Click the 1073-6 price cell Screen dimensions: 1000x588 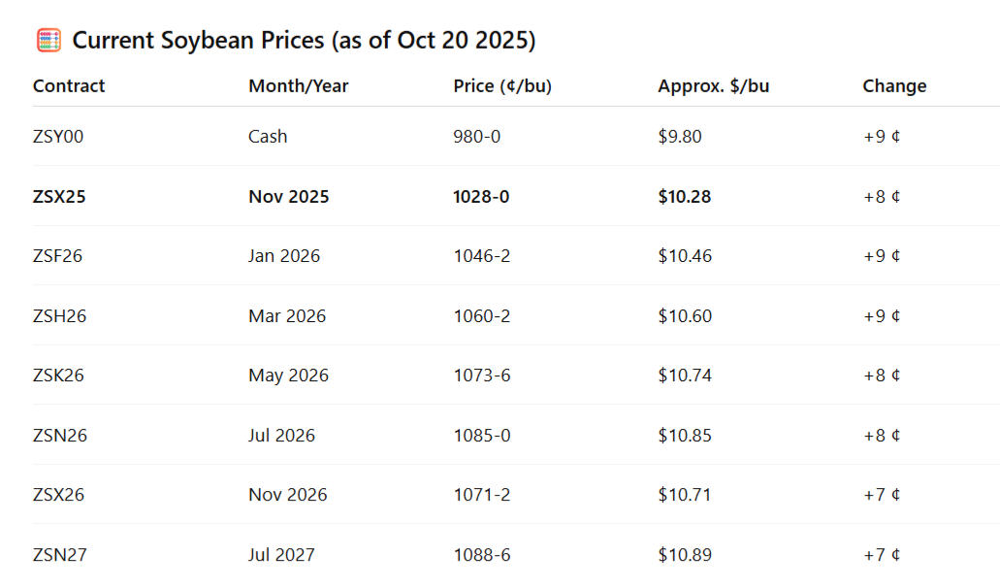click(481, 376)
